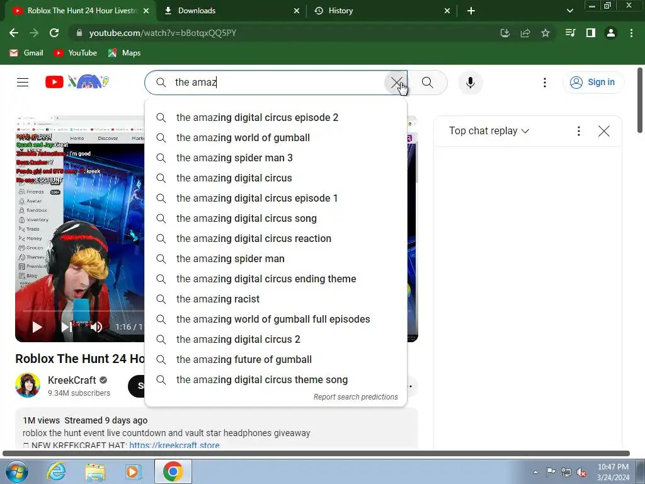
Task: Click the horizontal page scrollbar
Action: click(x=316, y=454)
